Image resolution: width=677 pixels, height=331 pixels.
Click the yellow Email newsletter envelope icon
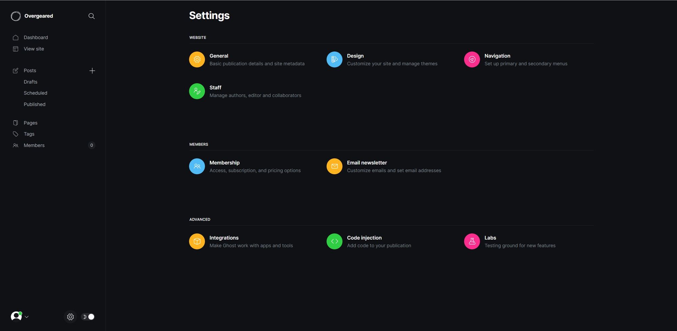pos(334,166)
